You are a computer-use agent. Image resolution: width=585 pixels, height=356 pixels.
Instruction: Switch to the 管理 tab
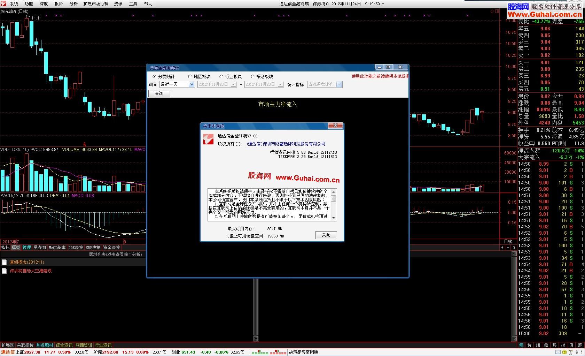[26, 247]
